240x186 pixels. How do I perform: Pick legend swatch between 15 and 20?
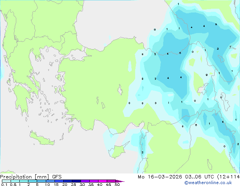pyautogui.click(x=59, y=181)
